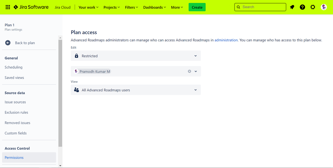
Task: Open the app switcher grid icon
Action: pos(8,7)
